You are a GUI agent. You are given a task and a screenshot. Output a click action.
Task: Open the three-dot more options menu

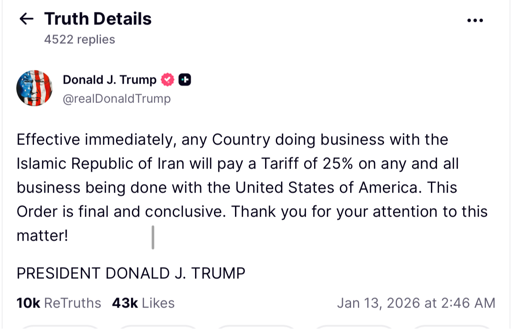[475, 20]
